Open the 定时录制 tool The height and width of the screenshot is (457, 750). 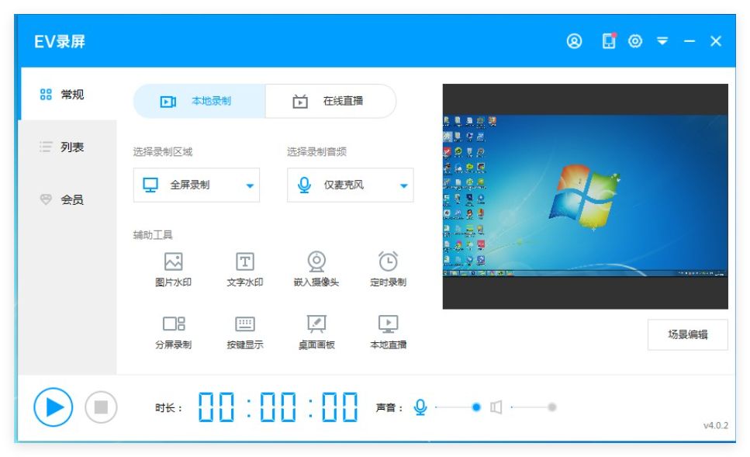(388, 269)
